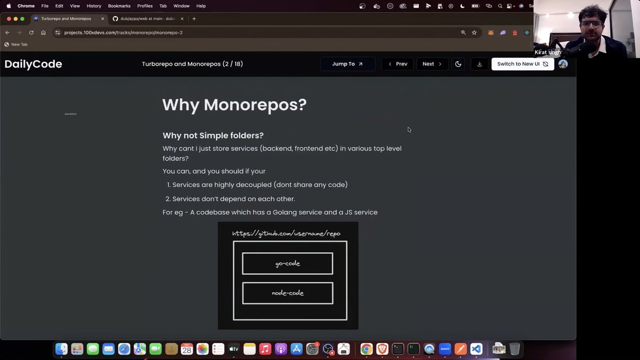The height and width of the screenshot is (360, 640).
Task: Start Zoom from the dock
Action: 445,349
